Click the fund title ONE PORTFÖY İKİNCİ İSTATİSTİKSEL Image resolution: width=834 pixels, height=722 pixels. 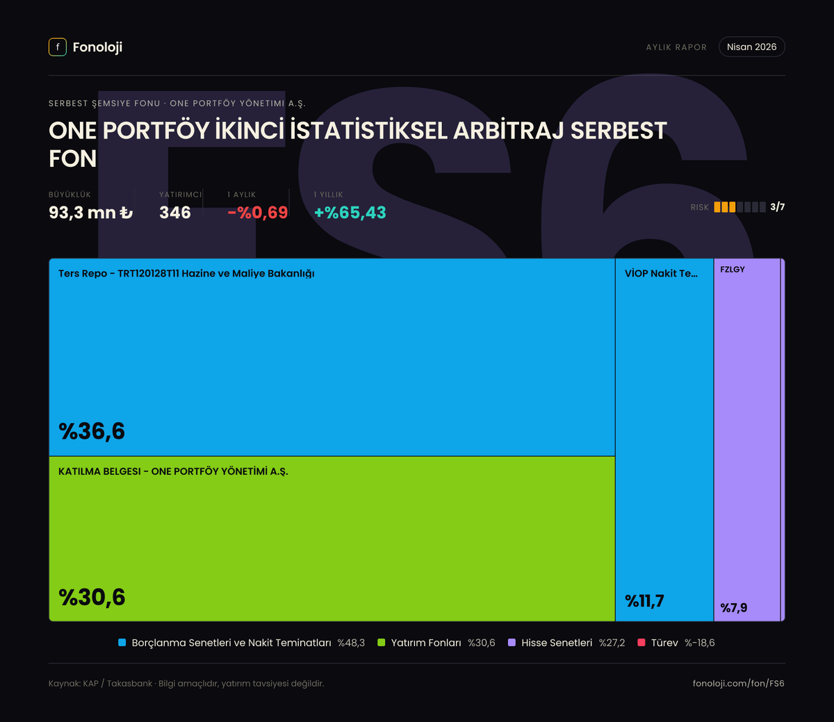[x=358, y=145]
